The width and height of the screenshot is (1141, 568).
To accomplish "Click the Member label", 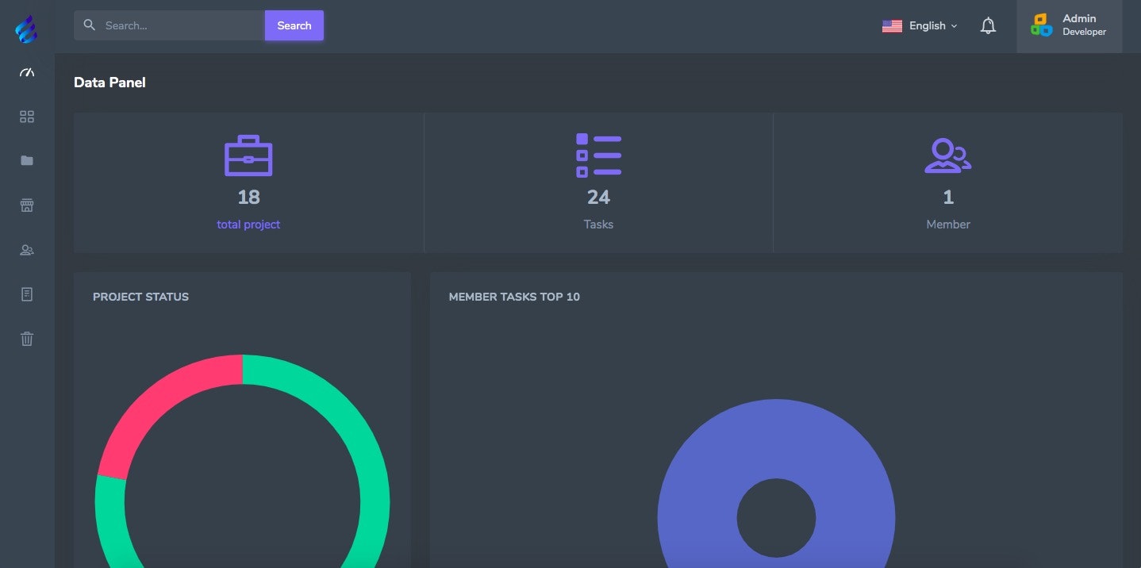I will [948, 225].
